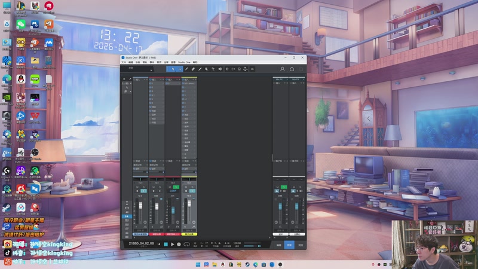Open the Windows Start button

[198, 264]
